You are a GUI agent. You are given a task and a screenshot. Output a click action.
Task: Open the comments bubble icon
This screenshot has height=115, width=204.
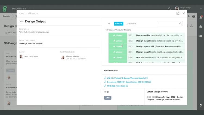click(x=201, y=36)
